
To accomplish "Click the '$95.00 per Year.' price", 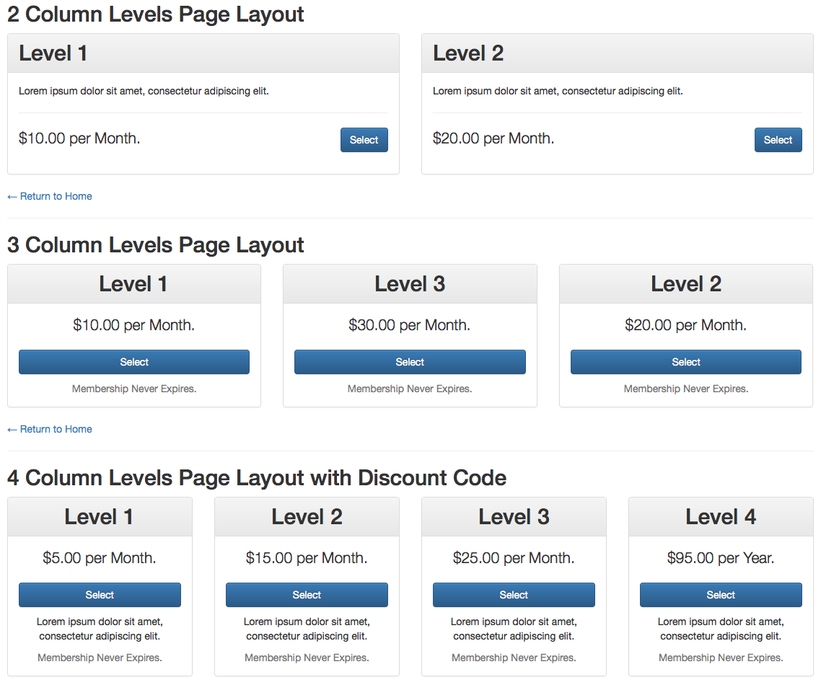I will click(x=721, y=558).
